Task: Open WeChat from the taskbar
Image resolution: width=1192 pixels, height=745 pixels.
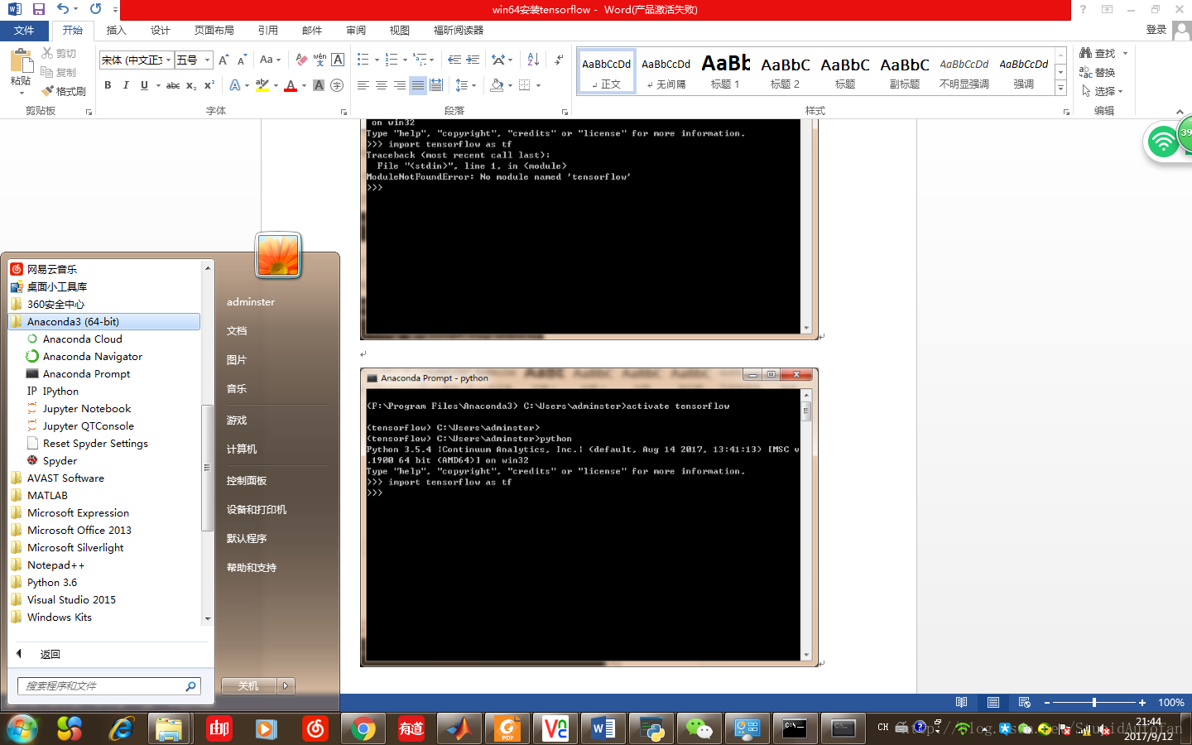Action: (x=699, y=728)
